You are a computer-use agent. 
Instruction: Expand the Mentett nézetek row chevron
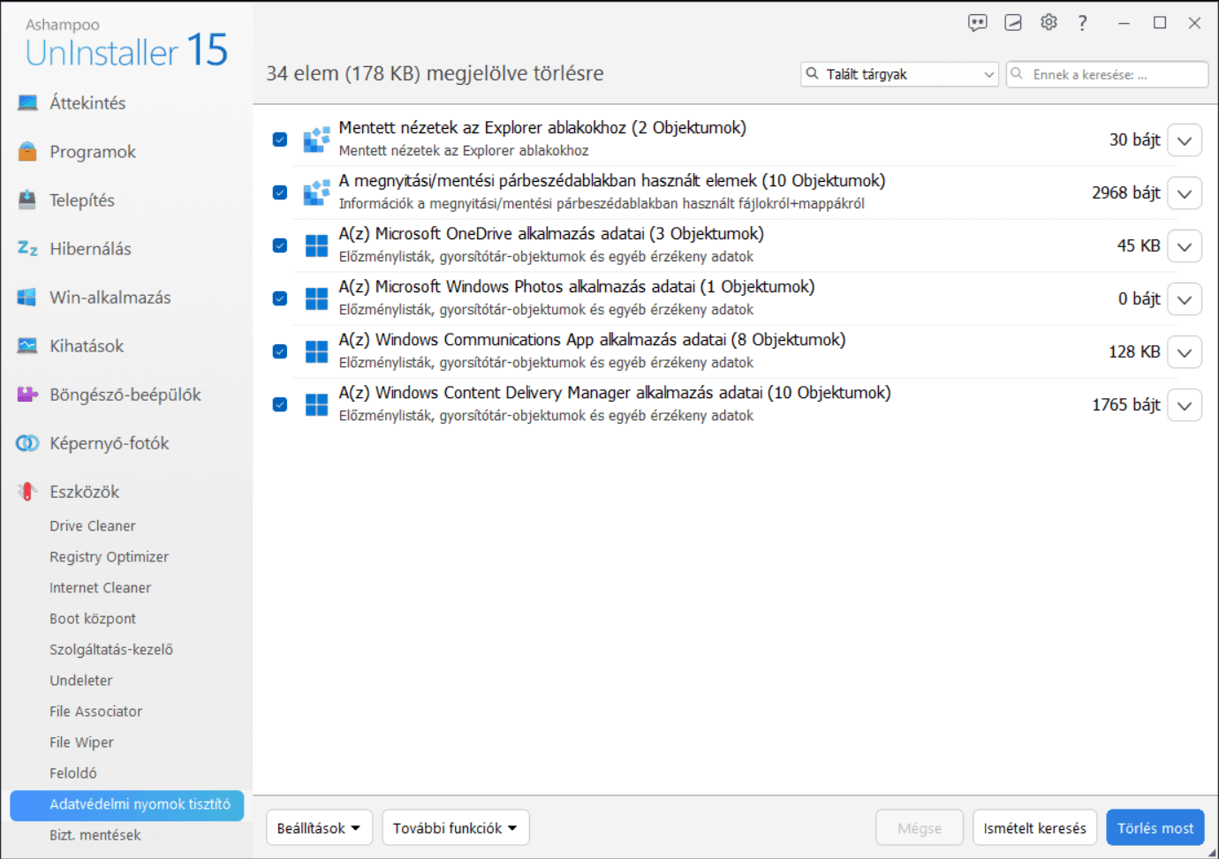tap(1185, 140)
